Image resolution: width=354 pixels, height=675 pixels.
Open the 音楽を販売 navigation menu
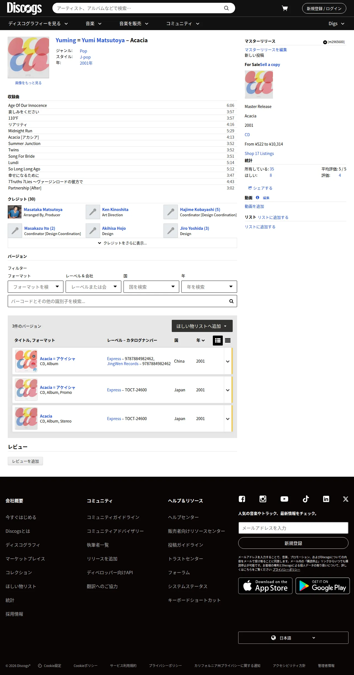coord(134,23)
